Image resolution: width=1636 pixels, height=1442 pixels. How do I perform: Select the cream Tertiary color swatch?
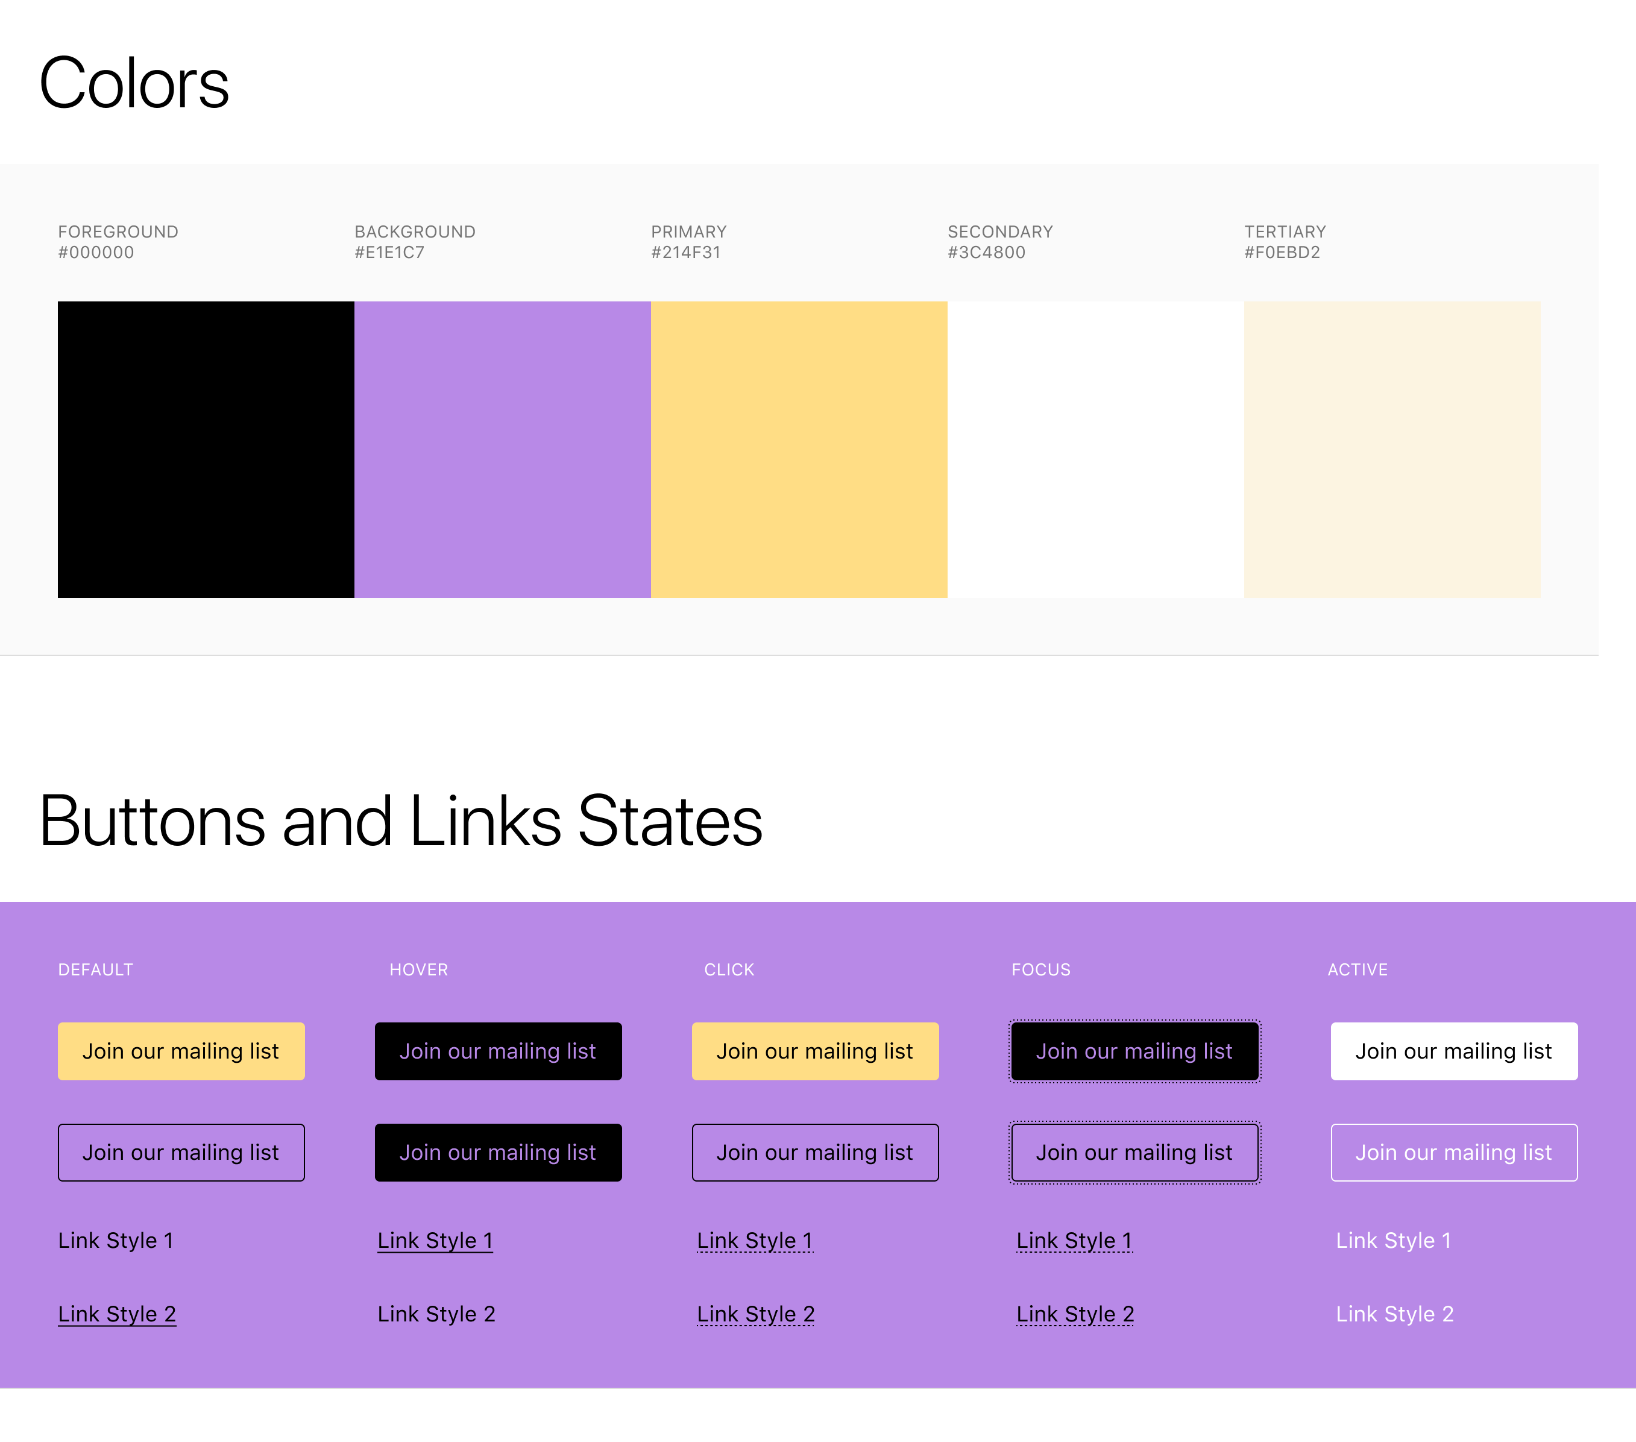[1391, 449]
